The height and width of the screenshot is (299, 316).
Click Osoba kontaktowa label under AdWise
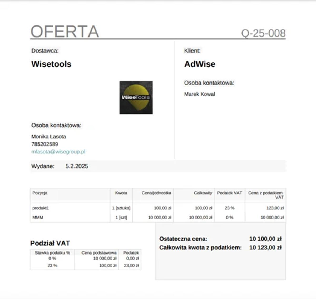[209, 83]
